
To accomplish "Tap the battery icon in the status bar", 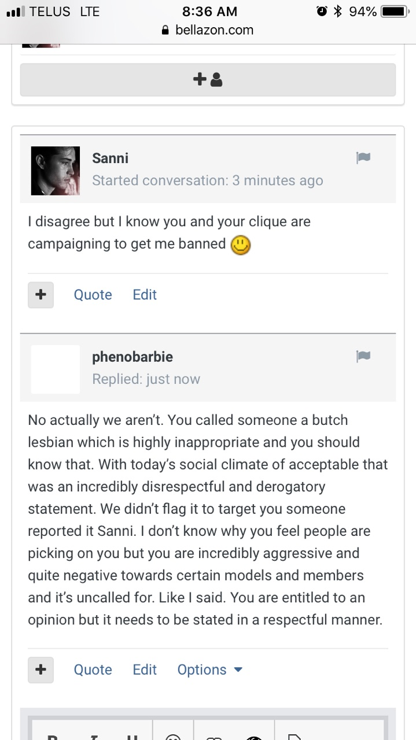I will [x=395, y=12].
